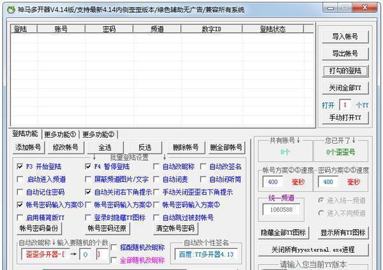Click 显示所有YY图标 button
This screenshot has height=270, width=383.
[x=343, y=232]
